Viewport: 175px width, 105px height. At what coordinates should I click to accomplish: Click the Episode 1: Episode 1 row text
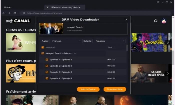coord(61,60)
